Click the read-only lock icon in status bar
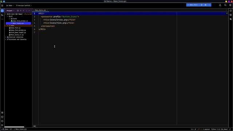The height and width of the screenshot is (131, 233). (x=230, y=129)
